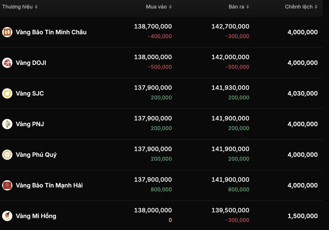The height and width of the screenshot is (230, 329).
Task: Click the Bảo Tín Mạnh Hải logo
Action: (7, 185)
